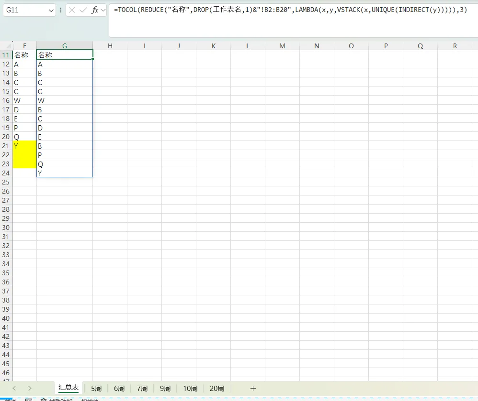
Task: Click the enter (checkmark) formula button
Action: pyautogui.click(x=83, y=10)
